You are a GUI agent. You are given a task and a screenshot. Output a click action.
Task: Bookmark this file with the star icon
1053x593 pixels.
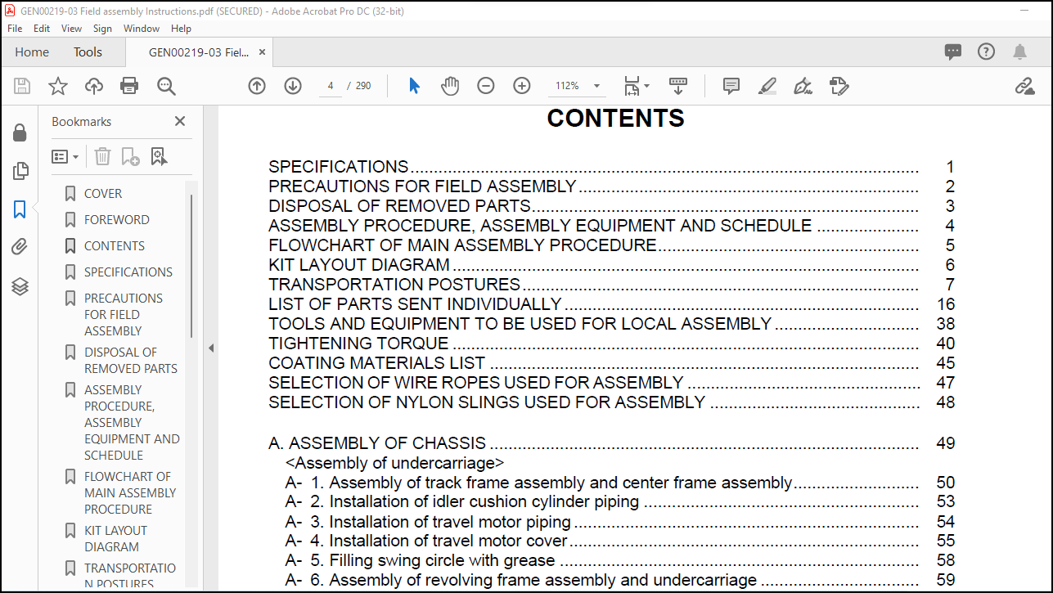point(58,86)
